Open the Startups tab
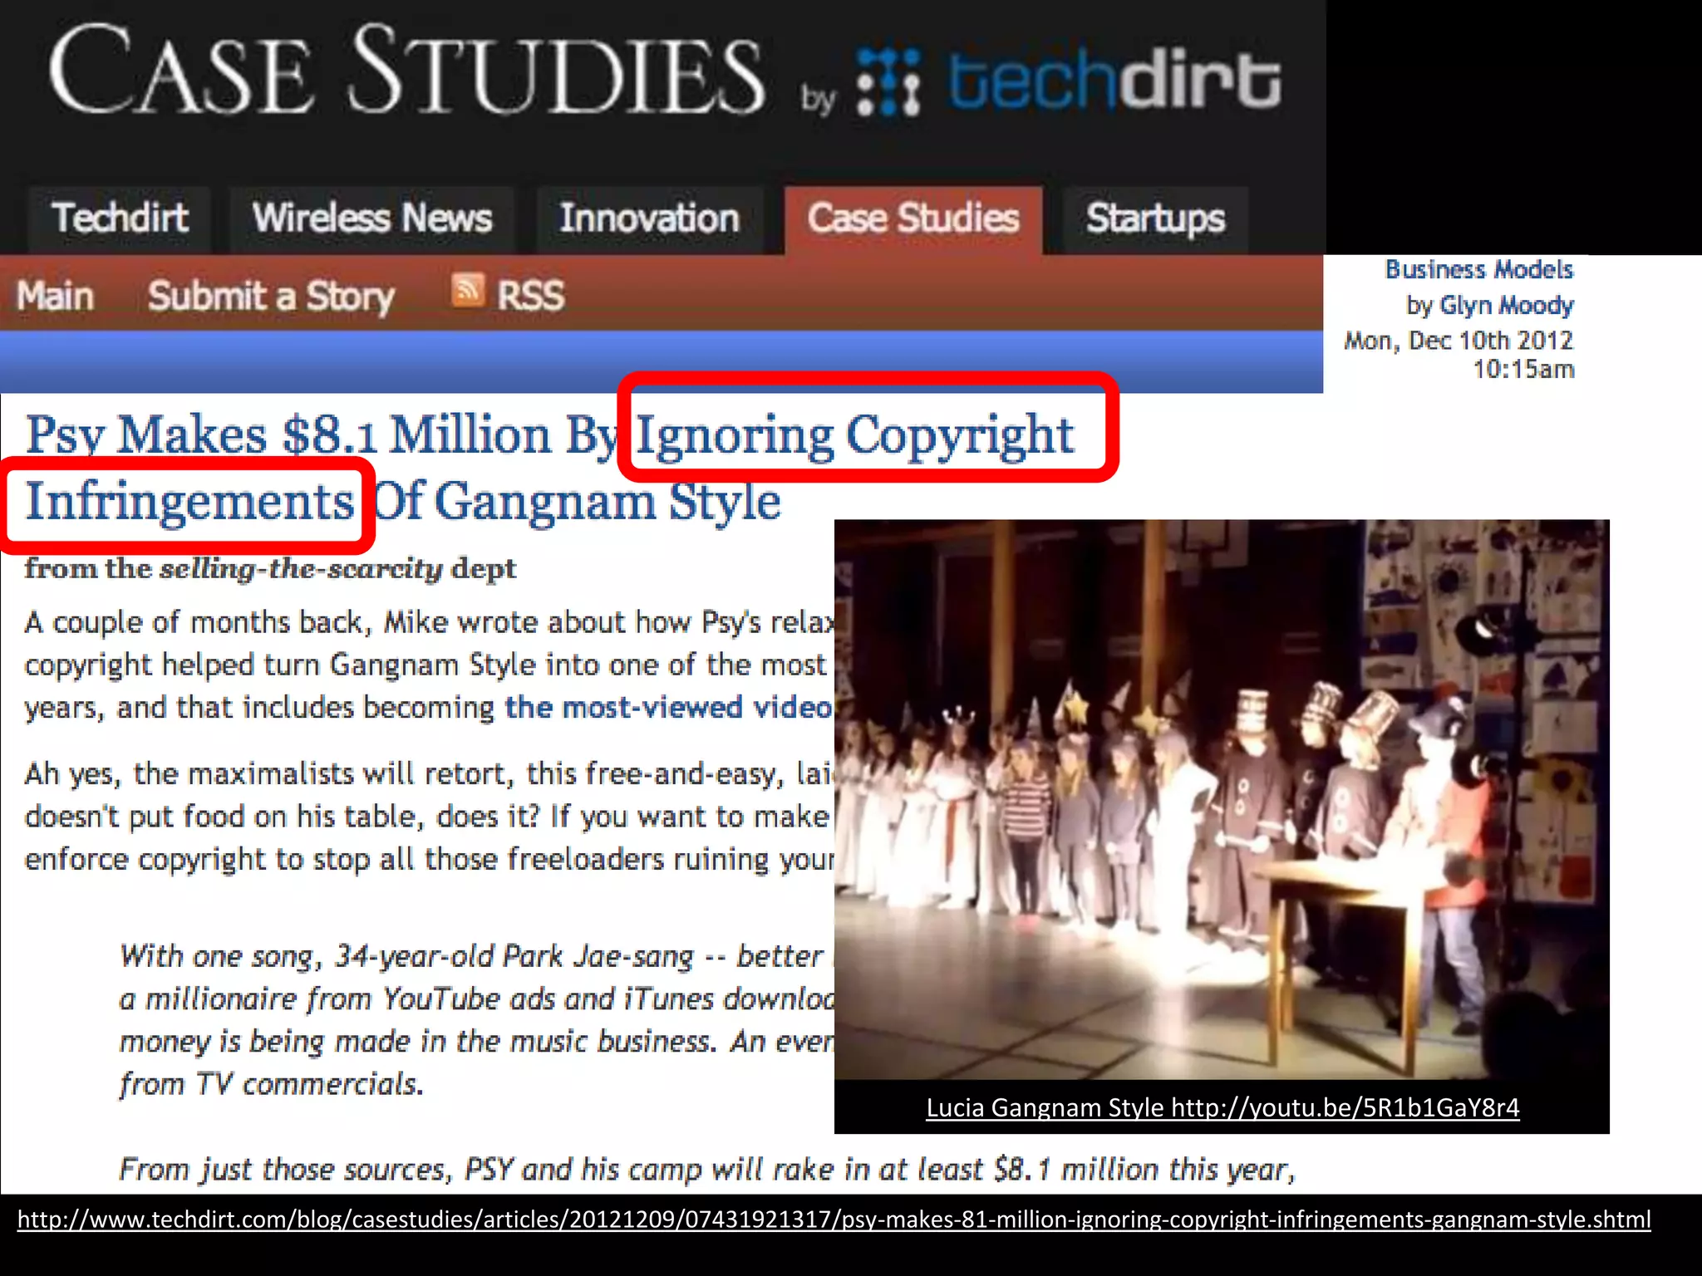 [1155, 219]
